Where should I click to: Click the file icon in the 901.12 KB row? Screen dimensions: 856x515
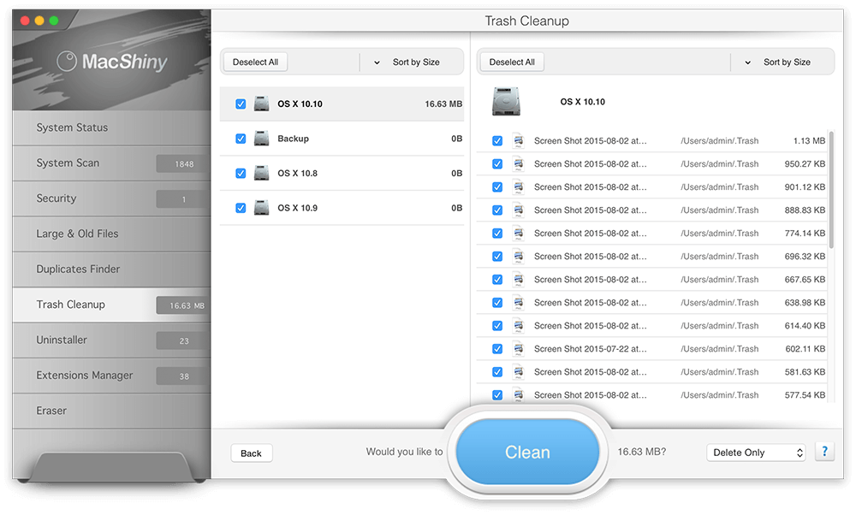[518, 187]
